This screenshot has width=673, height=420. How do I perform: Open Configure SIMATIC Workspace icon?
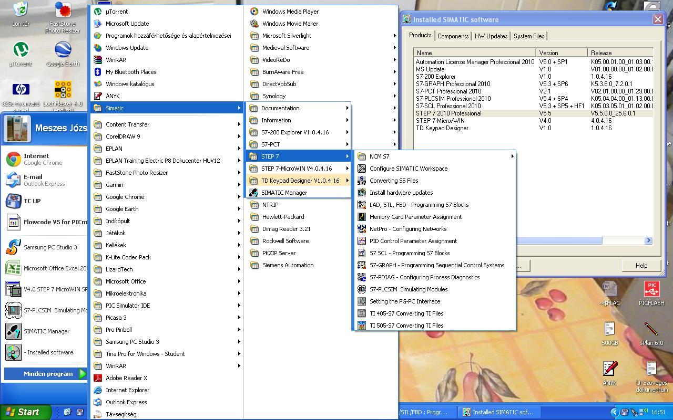[x=361, y=169]
